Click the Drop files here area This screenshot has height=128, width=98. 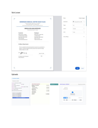point(72,93)
